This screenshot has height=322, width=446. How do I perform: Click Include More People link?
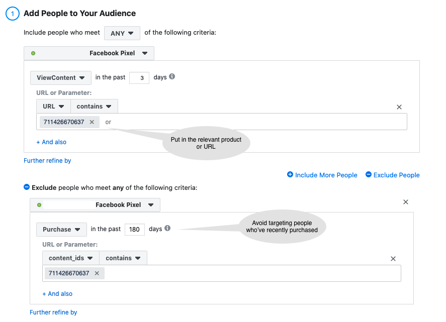pos(322,175)
